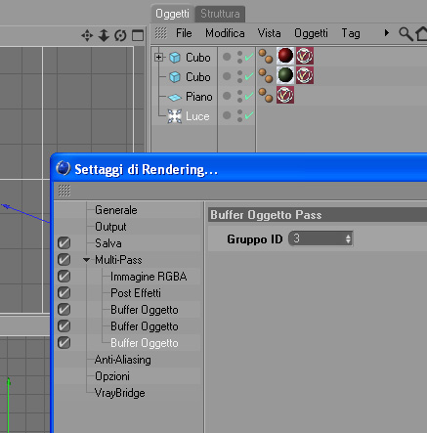Image resolution: width=427 pixels, height=433 pixels.
Task: Toggle the viewport maximize window icon
Action: [138, 35]
